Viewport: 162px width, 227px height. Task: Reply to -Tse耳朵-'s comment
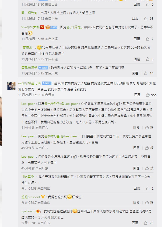click(137, 188)
